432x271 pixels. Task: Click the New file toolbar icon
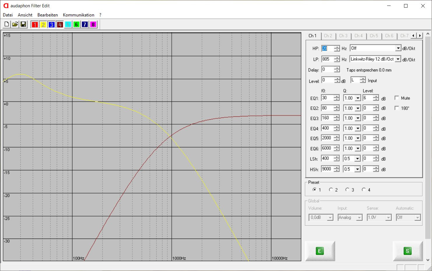(6, 25)
